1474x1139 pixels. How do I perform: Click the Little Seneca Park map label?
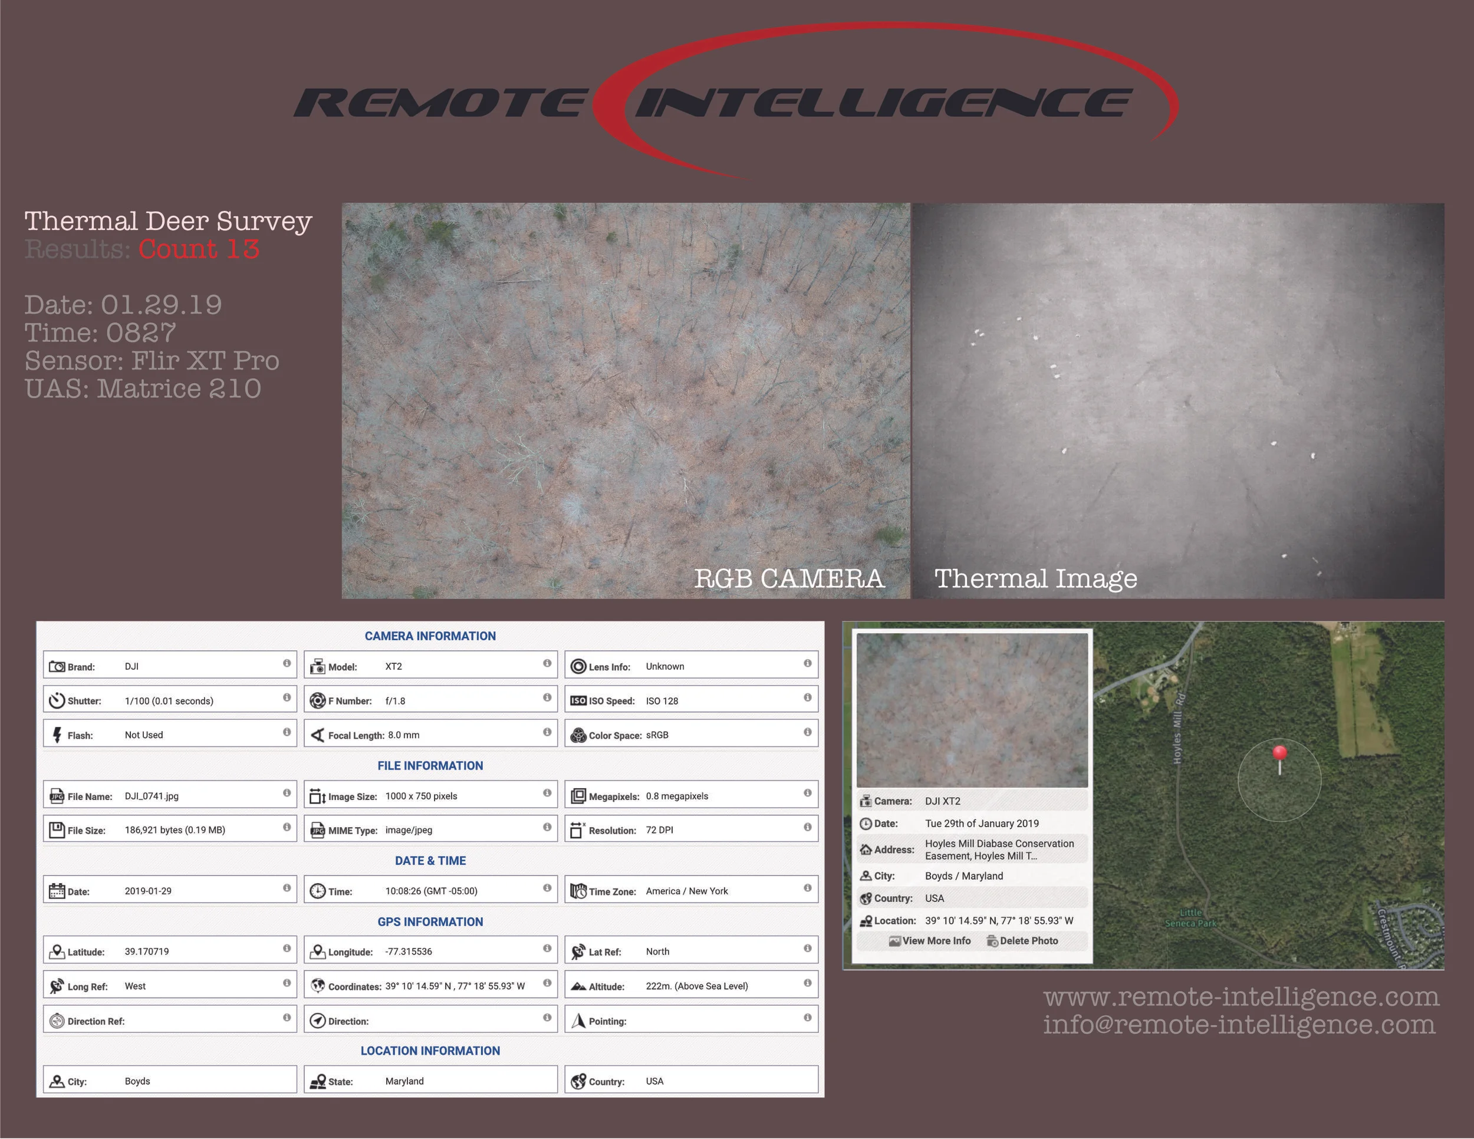[1191, 918]
